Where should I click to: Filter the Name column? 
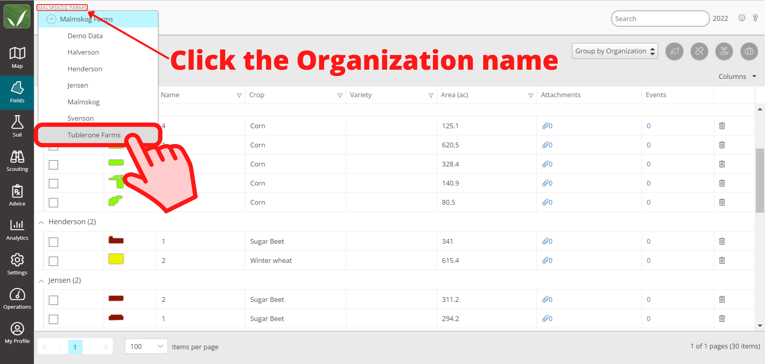click(239, 96)
